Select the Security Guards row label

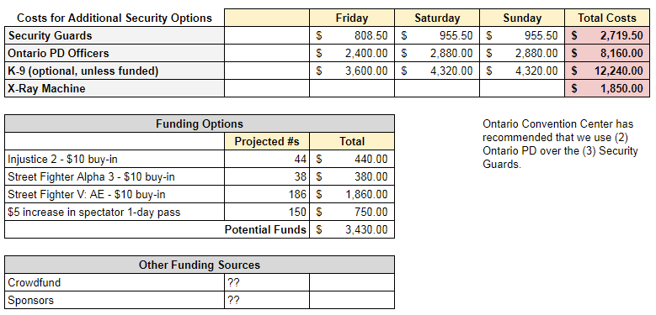[x=115, y=35]
